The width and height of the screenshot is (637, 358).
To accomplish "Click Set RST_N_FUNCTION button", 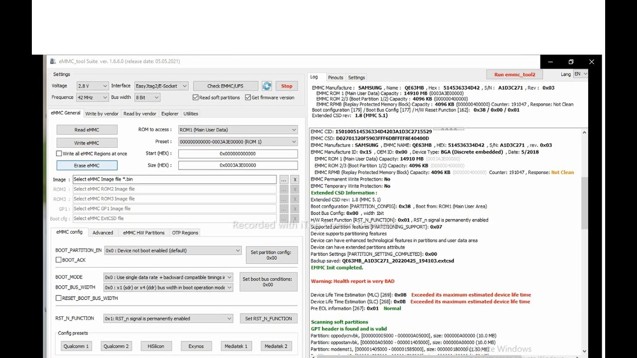I will coord(268,319).
